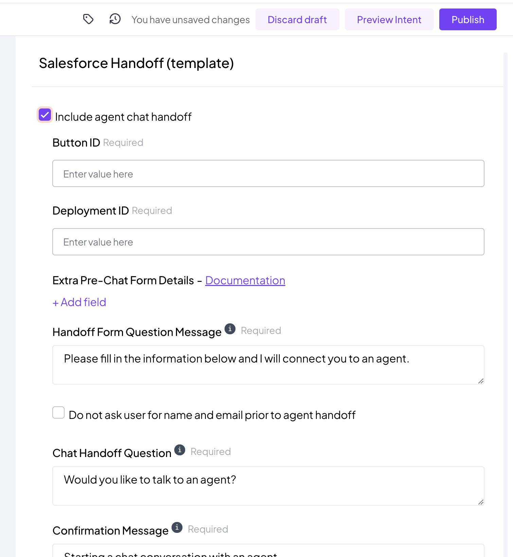Viewport: 513px width, 557px height.
Task: Focus the Deployment ID input field
Action: click(x=268, y=242)
